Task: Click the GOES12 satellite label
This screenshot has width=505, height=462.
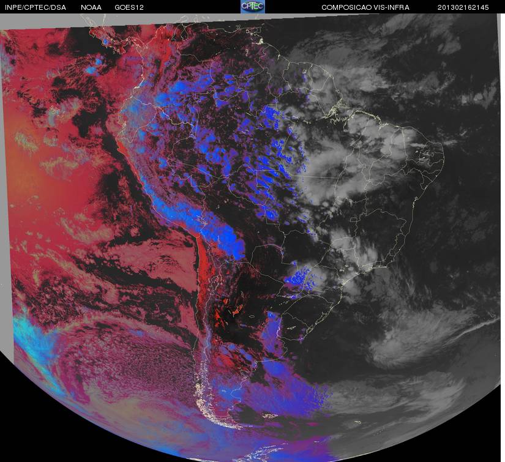Action: point(129,7)
